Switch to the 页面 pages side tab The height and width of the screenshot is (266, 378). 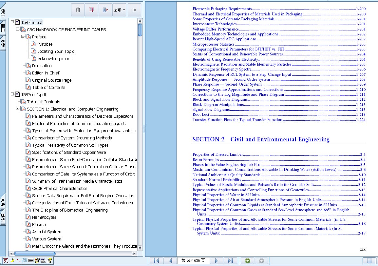(3, 29)
